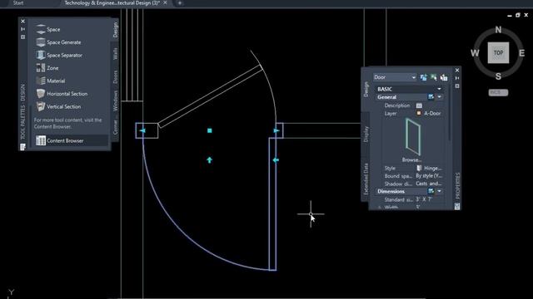Switch to the Doors palette tab
This screenshot has height=299, width=533.
pyautogui.click(x=116, y=77)
